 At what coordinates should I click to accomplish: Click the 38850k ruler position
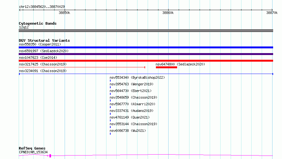tap(64, 13)
